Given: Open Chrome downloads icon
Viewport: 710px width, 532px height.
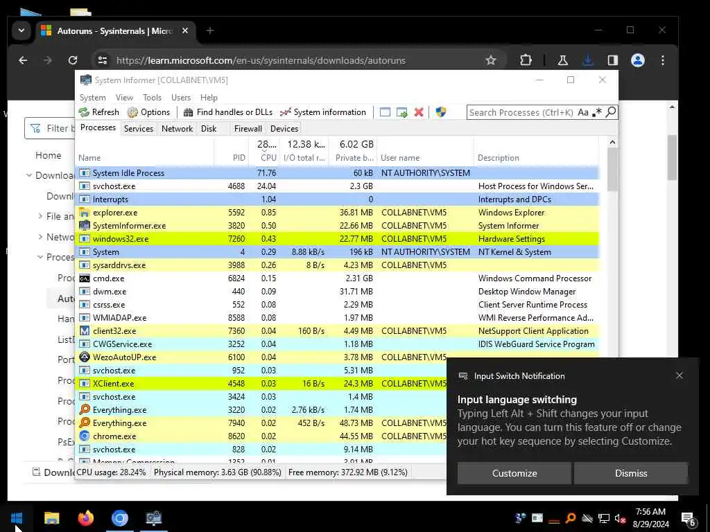Looking at the screenshot, I should [x=588, y=60].
